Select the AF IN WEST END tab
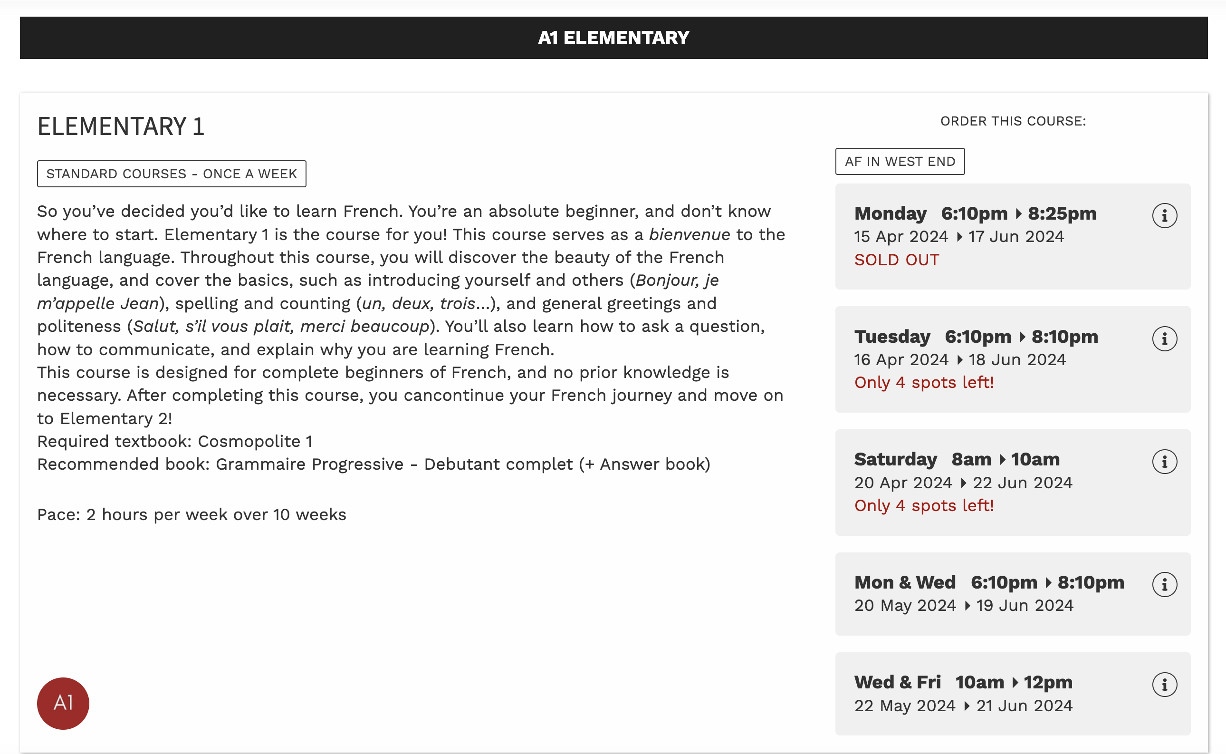The image size is (1226, 754). point(900,162)
